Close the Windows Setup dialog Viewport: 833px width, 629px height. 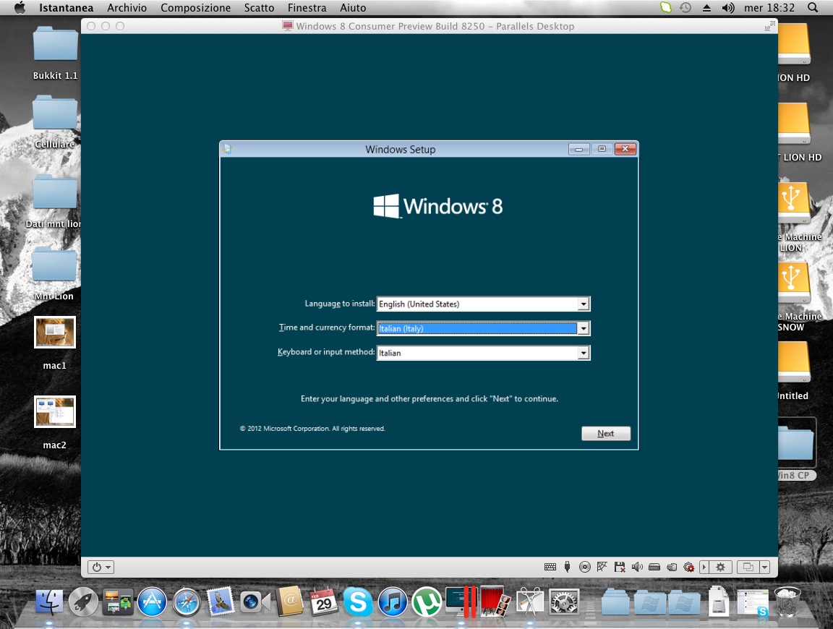(x=625, y=149)
